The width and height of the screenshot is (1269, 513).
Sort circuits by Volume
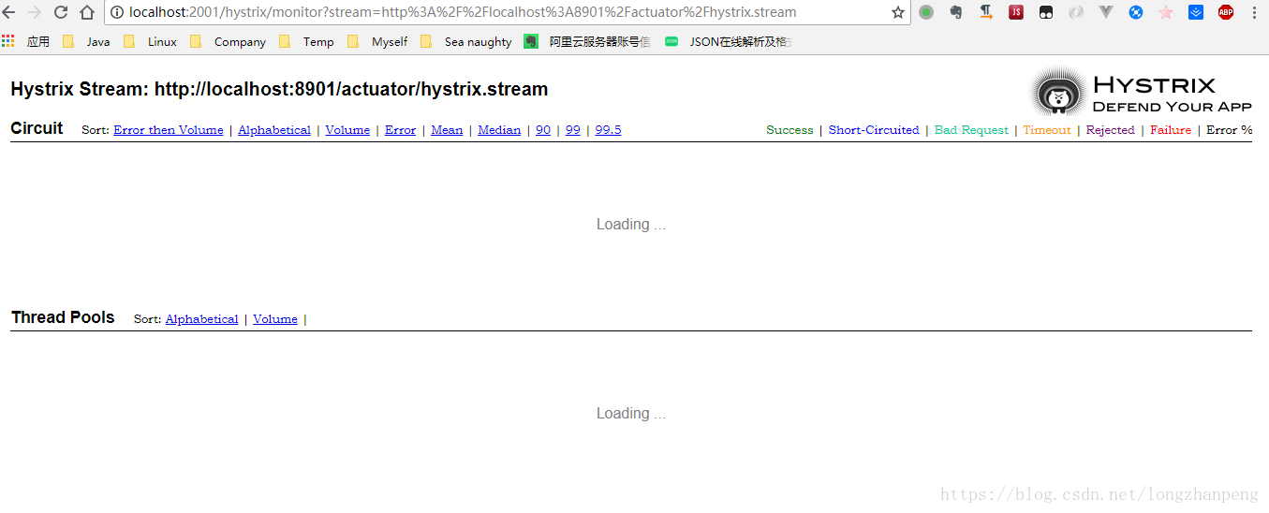(347, 130)
